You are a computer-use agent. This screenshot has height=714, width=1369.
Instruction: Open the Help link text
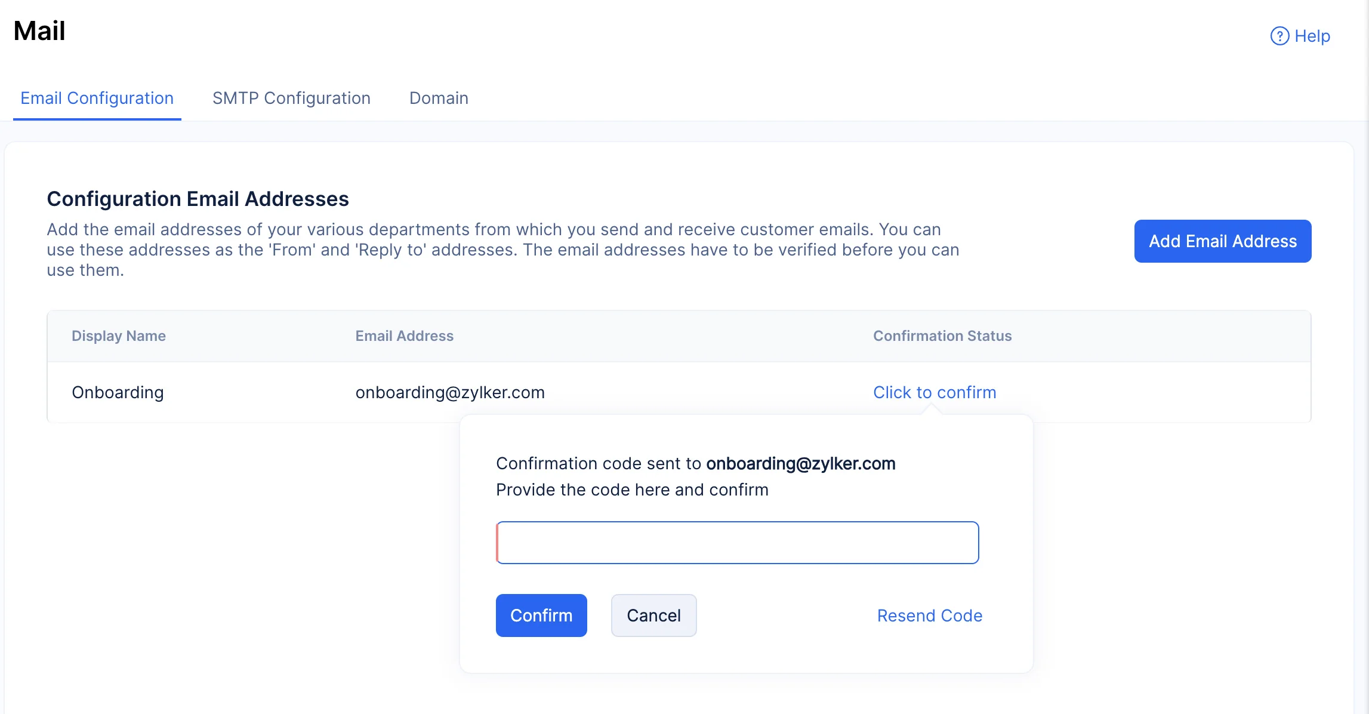1312,36
